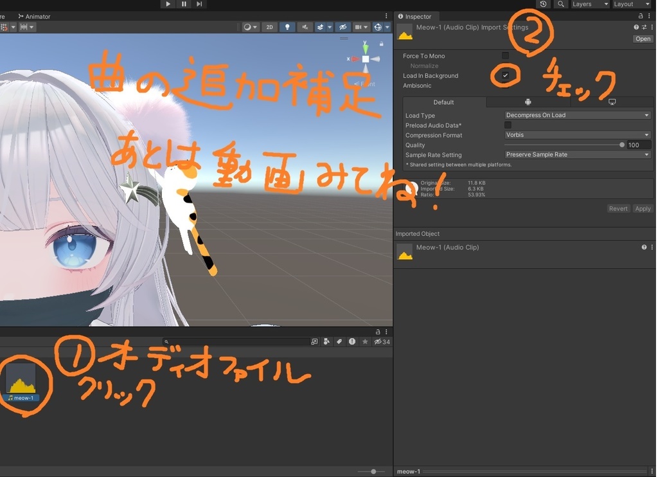Click the Step button next to Pause
658x477 pixels.
[x=199, y=4]
